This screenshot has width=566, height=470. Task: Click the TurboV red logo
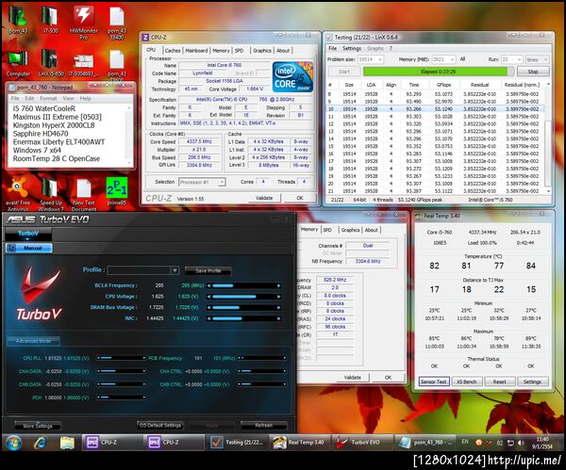40,284
